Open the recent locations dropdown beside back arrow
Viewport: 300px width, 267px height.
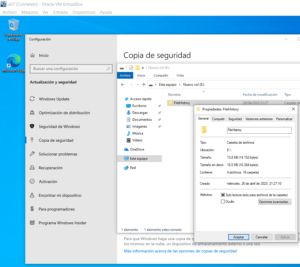(138, 84)
